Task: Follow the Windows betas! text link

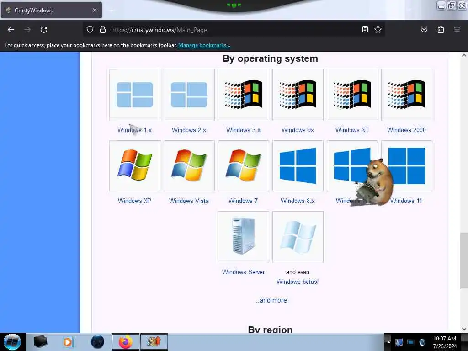Action: pyautogui.click(x=298, y=282)
